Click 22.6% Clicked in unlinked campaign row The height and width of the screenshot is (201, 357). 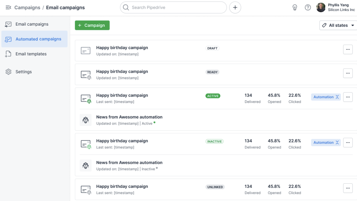(295, 189)
